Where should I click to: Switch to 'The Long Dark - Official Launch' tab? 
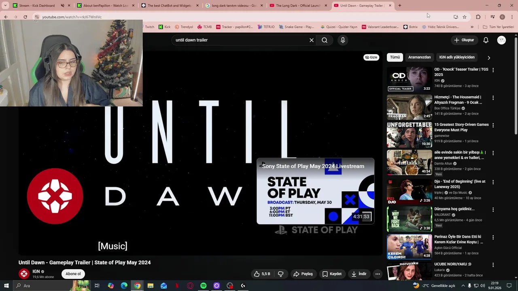[298, 6]
